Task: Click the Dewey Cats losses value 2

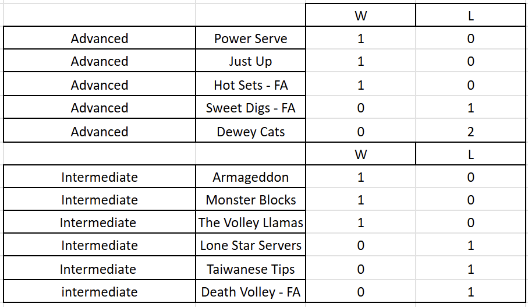Action: (470, 132)
